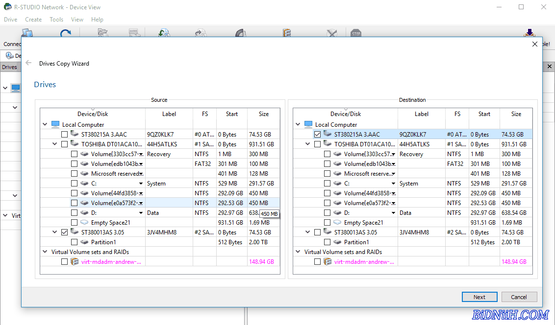555x325 pixels.
Task: Click Source D: volume icon
Action: point(84,212)
